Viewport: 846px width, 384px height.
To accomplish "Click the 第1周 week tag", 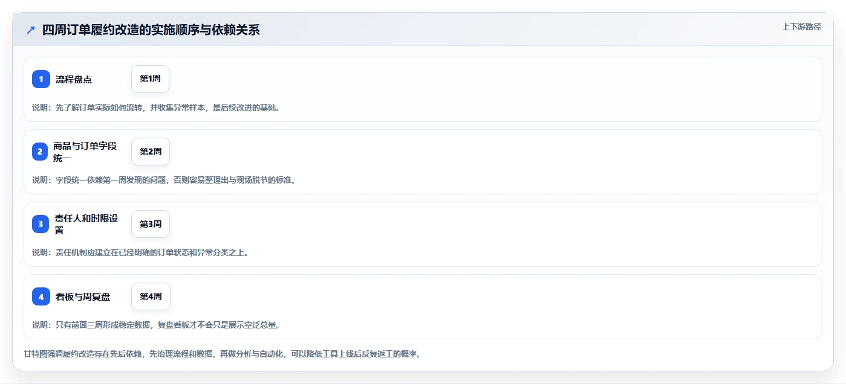I will (150, 79).
